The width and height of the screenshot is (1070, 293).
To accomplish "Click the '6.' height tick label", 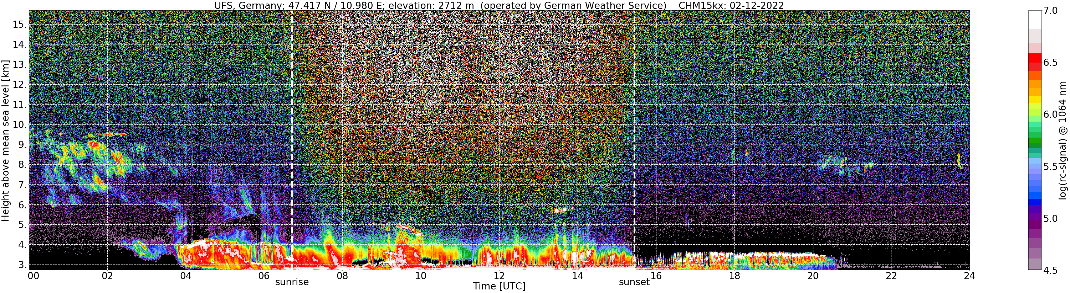I will [22, 205].
